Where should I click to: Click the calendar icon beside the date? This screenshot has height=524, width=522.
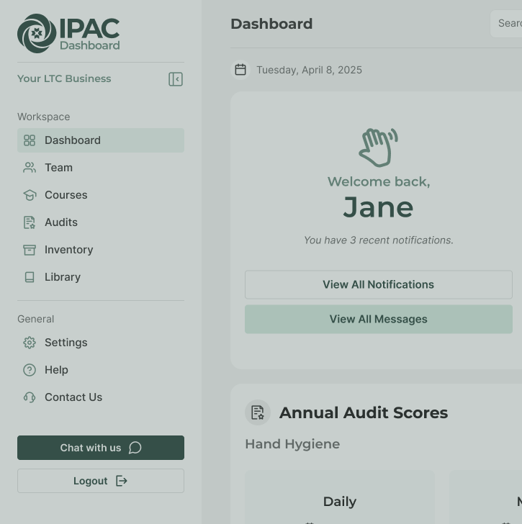tap(240, 70)
